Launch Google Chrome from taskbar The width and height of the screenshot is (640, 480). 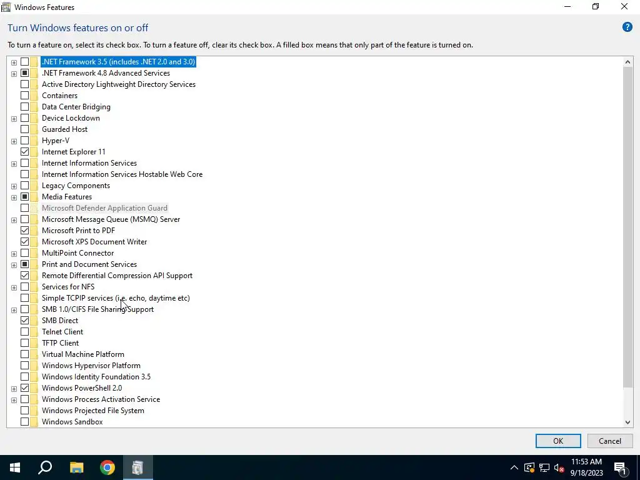click(107, 467)
